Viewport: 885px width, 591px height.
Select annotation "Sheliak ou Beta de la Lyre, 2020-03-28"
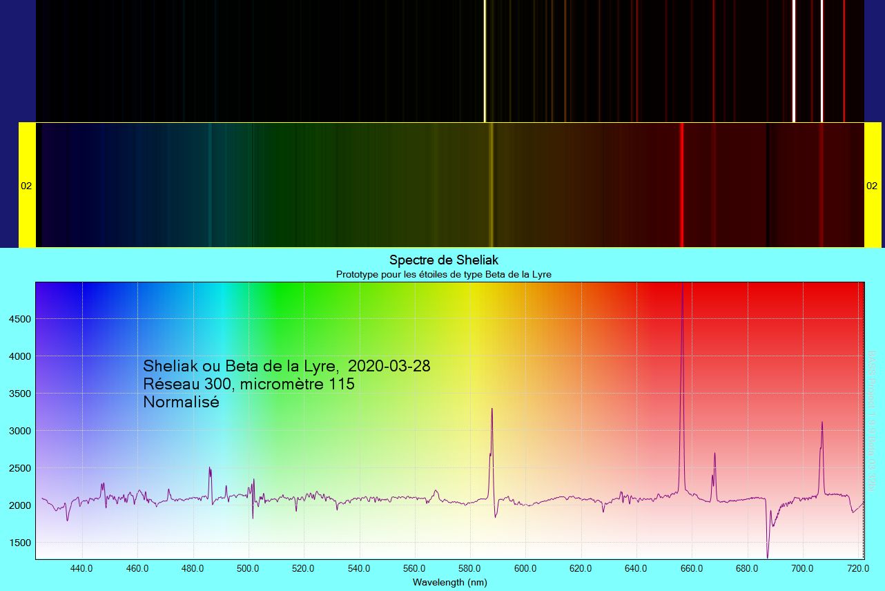click(x=286, y=366)
